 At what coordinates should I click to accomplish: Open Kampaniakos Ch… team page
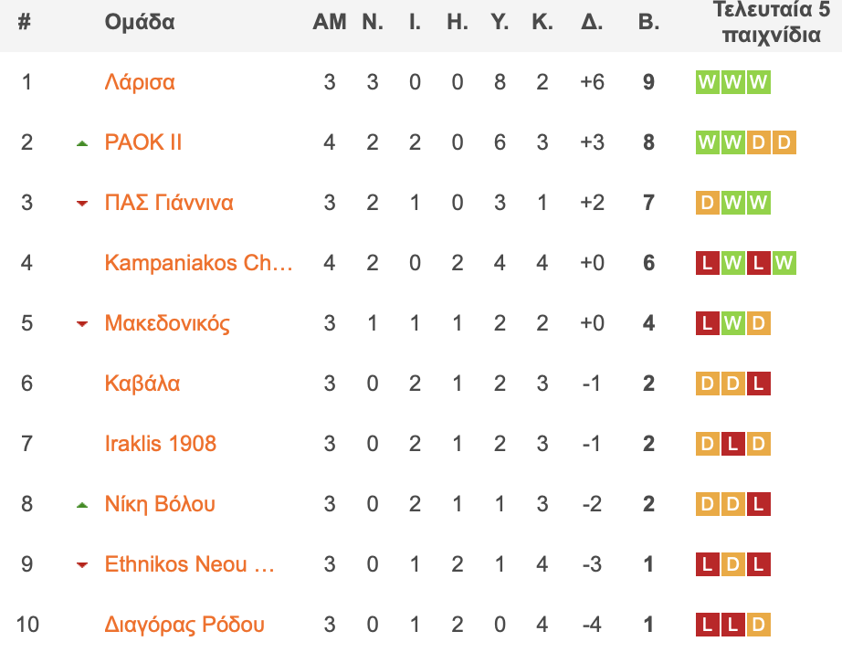pyautogui.click(x=199, y=263)
